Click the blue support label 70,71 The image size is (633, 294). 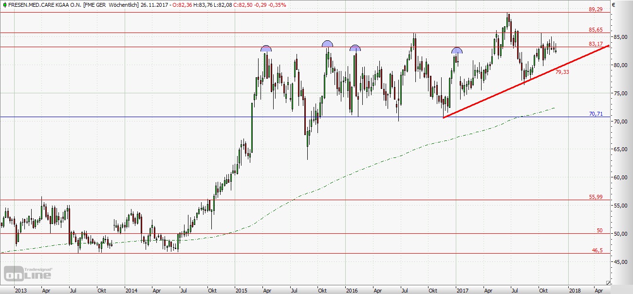596,114
